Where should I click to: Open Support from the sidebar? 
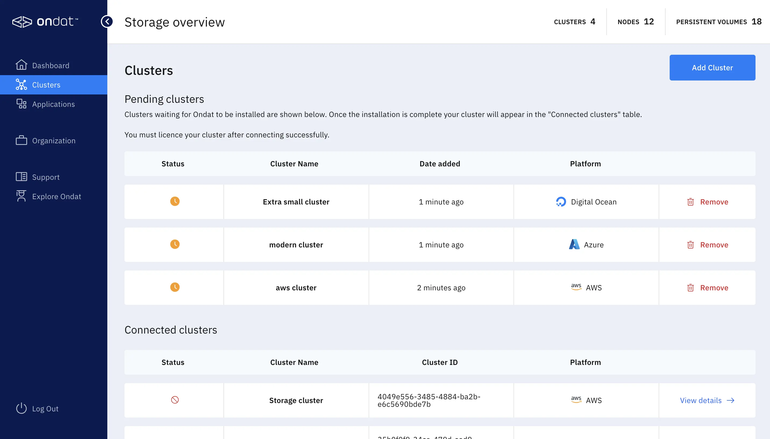46,177
